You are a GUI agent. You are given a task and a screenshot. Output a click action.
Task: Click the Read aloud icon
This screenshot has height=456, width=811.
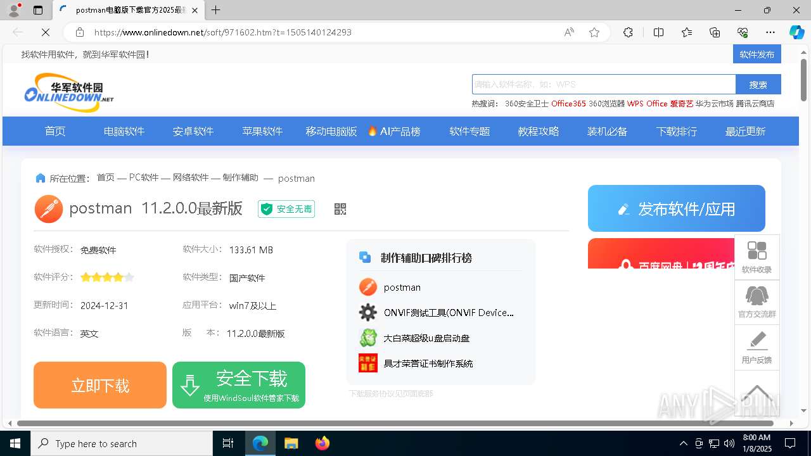569,32
